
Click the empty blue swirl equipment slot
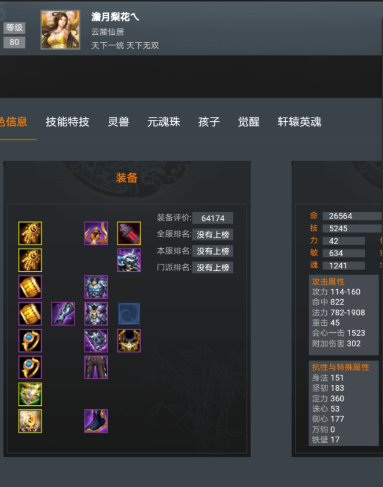[x=129, y=314]
